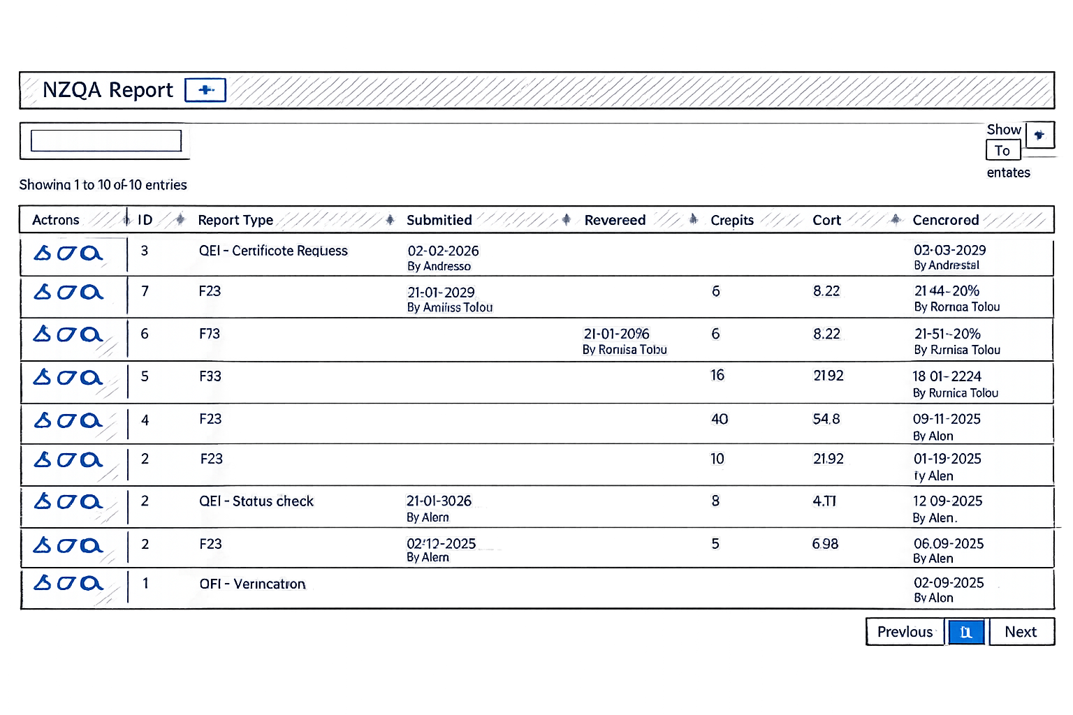This screenshot has height=715, width=1073.
Task: Click Cort value '6.98'
Action: (825, 544)
